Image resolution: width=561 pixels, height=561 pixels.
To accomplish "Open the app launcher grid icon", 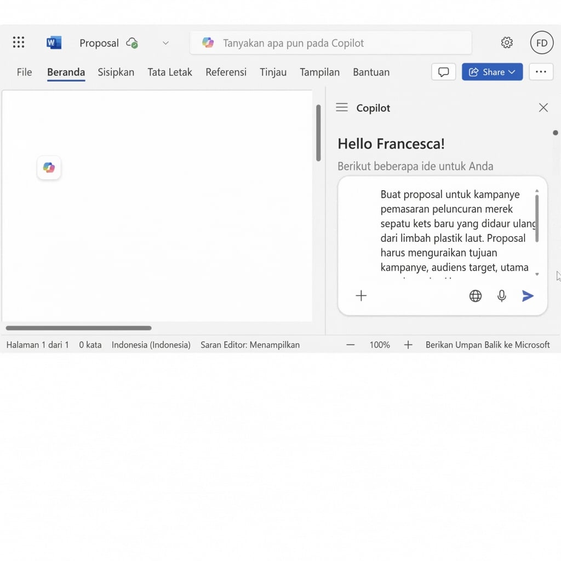I will point(18,42).
